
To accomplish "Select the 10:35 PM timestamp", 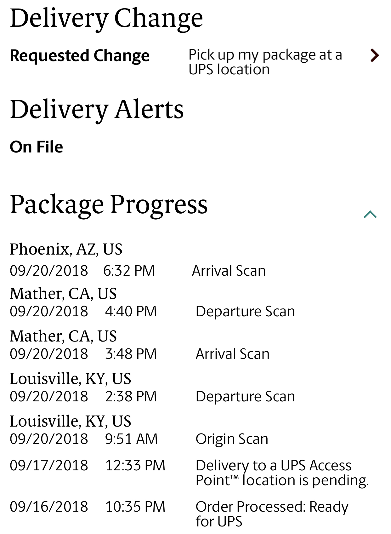I will (x=135, y=507).
